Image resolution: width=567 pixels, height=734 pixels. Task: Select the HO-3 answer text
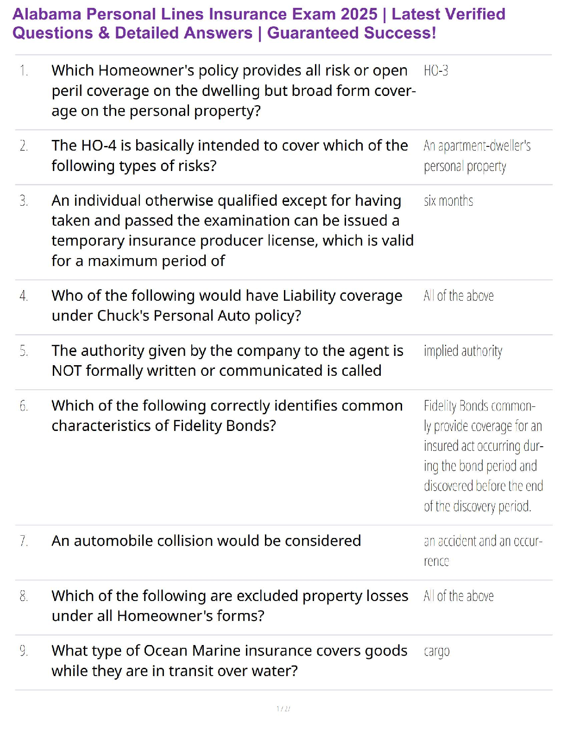point(436,71)
